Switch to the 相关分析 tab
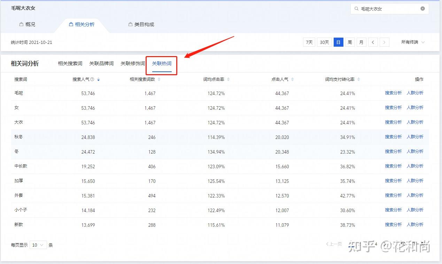The image size is (442, 264). pos(82,24)
